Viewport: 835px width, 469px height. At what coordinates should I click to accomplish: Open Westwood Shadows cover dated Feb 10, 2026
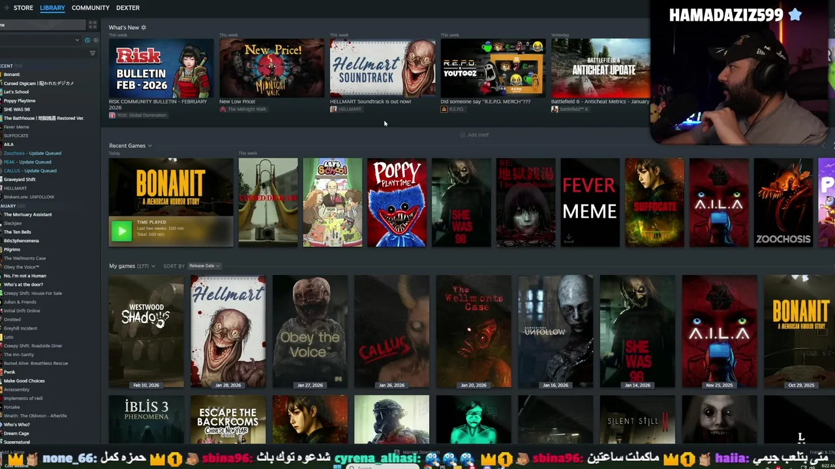coord(146,332)
